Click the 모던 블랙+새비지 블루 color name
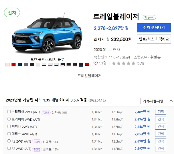Viewport: 174px width, 154px height. coord(47,59)
